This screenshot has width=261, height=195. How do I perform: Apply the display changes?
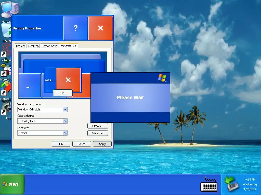pos(102,144)
